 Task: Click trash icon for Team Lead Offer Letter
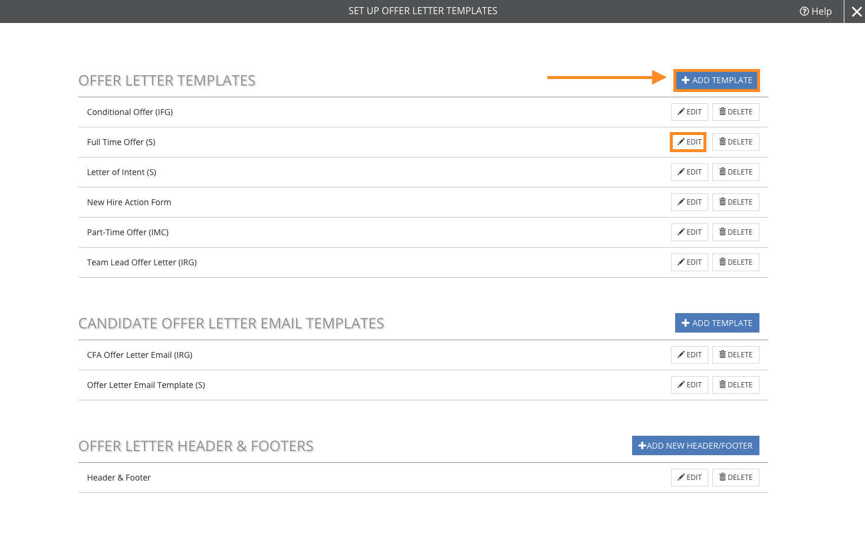[x=722, y=262]
